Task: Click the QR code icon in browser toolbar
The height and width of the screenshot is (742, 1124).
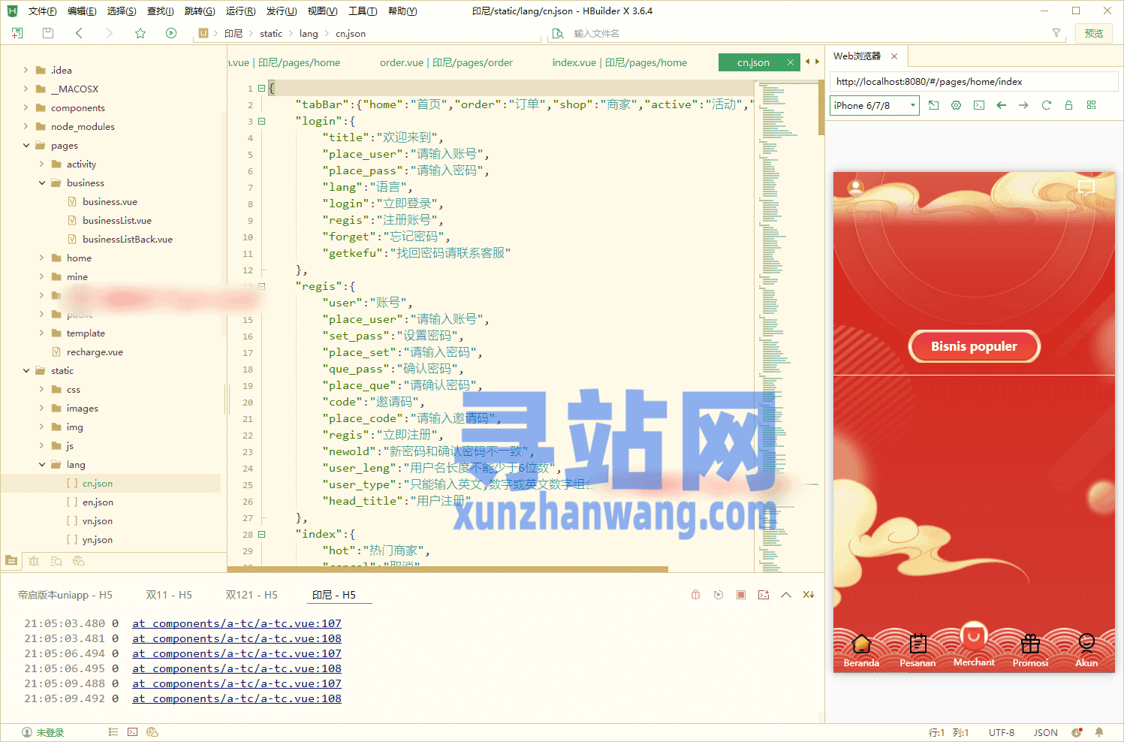Action: point(1091,105)
